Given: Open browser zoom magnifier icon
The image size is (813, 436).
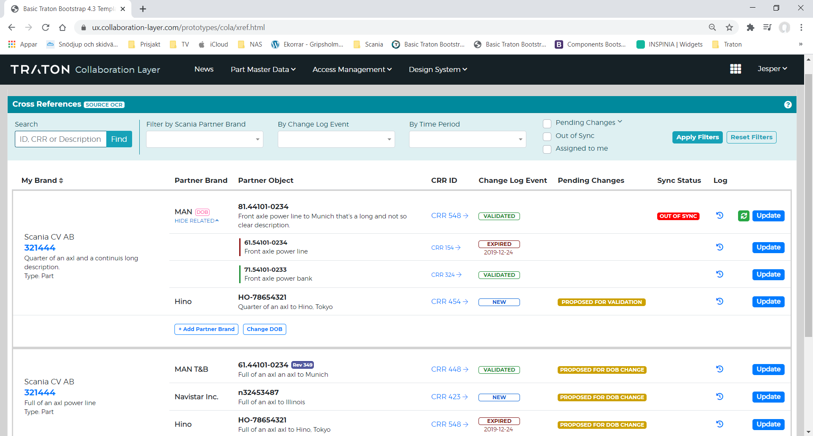Looking at the screenshot, I should [712, 28].
